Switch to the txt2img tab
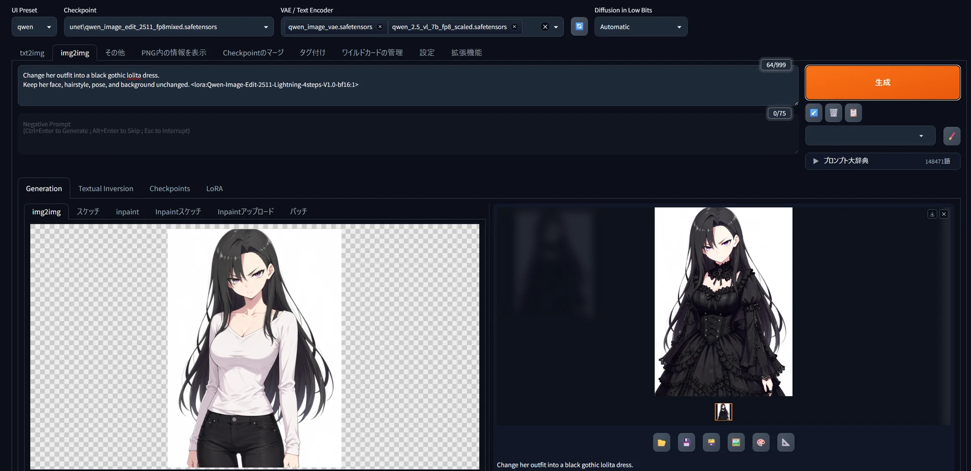The image size is (971, 471). click(x=32, y=53)
